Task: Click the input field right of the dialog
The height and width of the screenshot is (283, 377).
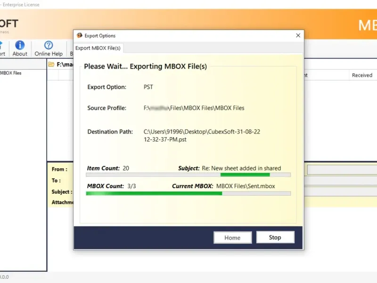Action: point(342,170)
